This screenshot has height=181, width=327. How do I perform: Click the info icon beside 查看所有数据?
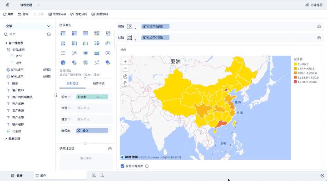[147, 166]
